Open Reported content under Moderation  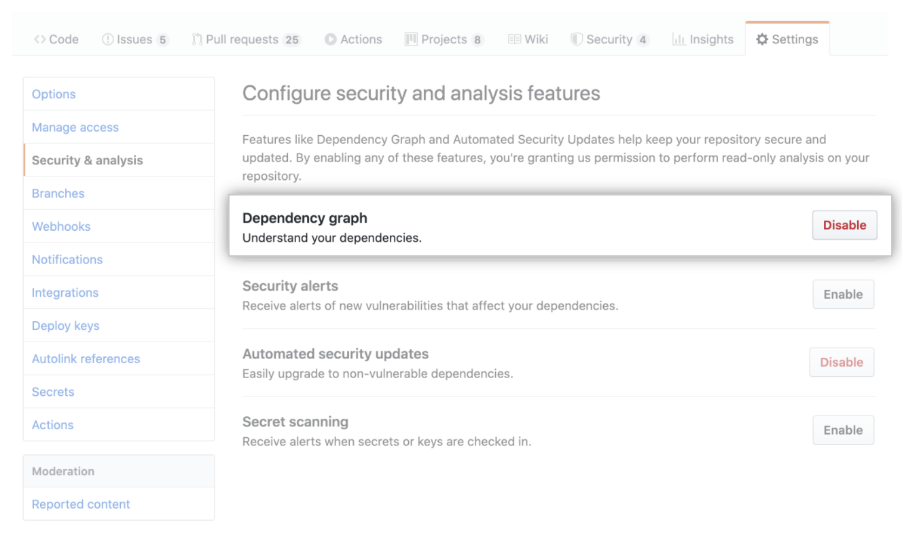click(119, 504)
